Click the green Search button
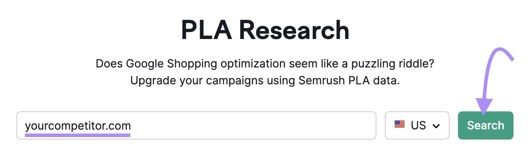The width and height of the screenshot is (530, 149). [x=485, y=125]
